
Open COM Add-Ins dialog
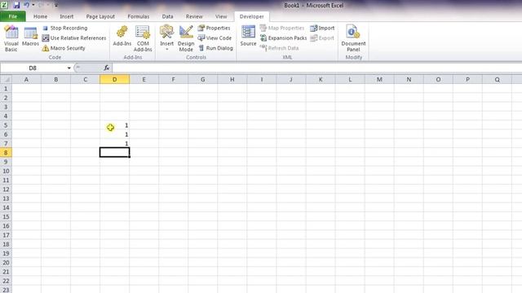point(143,38)
